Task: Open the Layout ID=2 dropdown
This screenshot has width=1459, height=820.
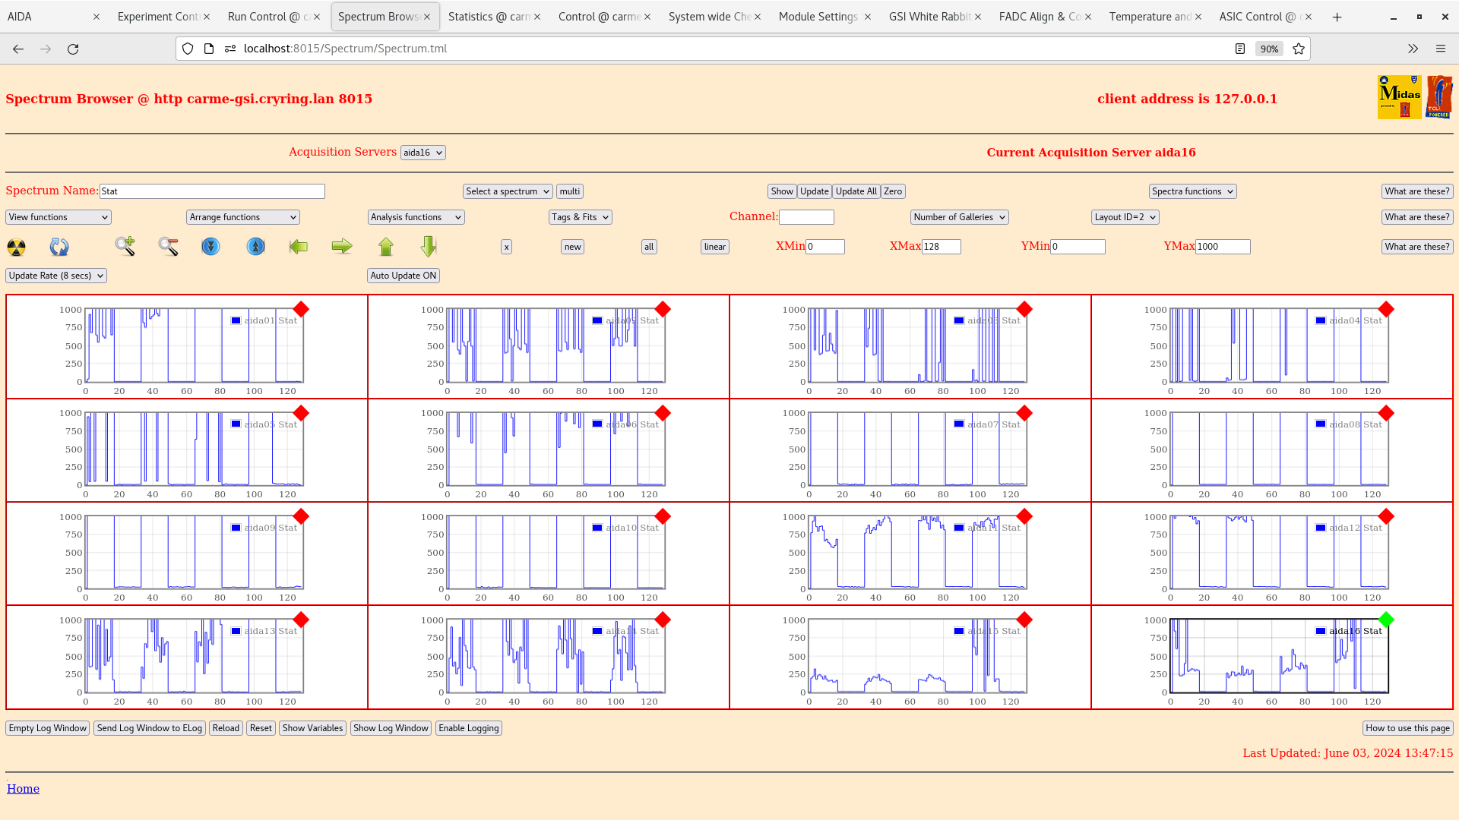Action: pos(1125,217)
